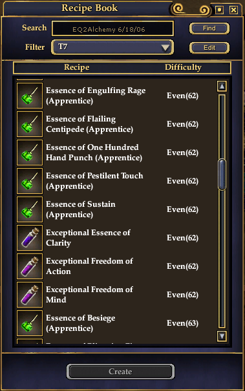The height and width of the screenshot is (391, 245).
Task: Click the scroll up arrow
Action: [222, 87]
